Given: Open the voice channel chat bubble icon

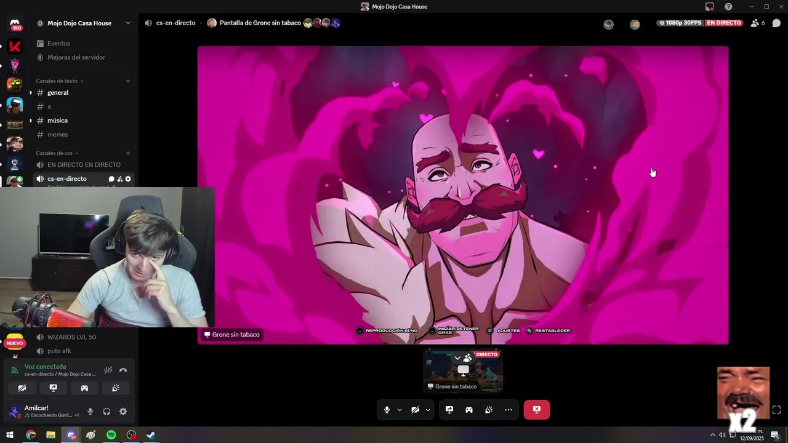Looking at the screenshot, I should (x=776, y=23).
